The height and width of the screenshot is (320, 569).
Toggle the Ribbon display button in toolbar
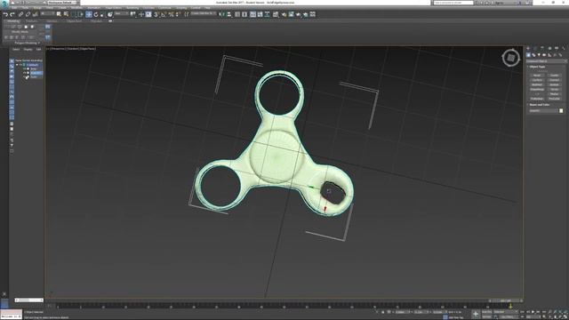(252, 14)
